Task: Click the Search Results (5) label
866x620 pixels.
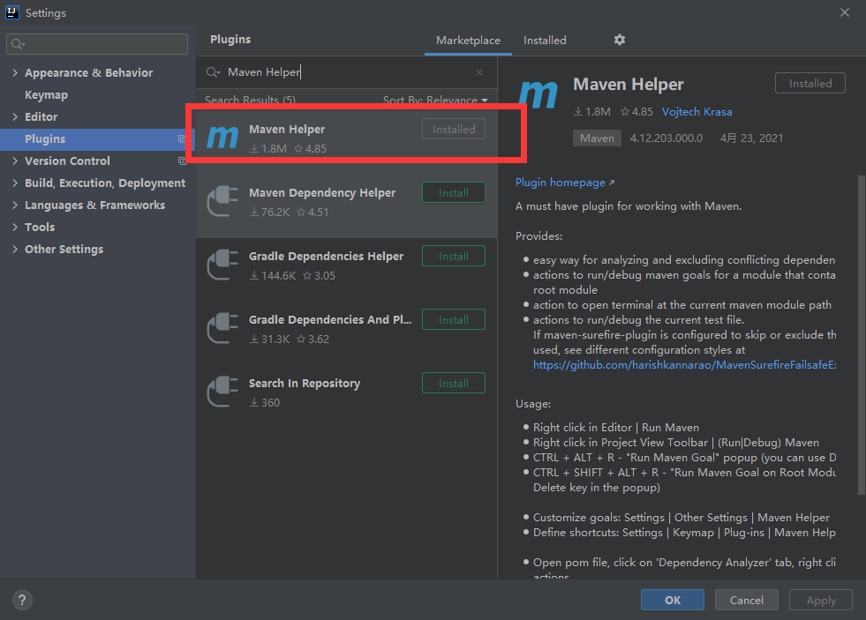Action: tap(250, 100)
